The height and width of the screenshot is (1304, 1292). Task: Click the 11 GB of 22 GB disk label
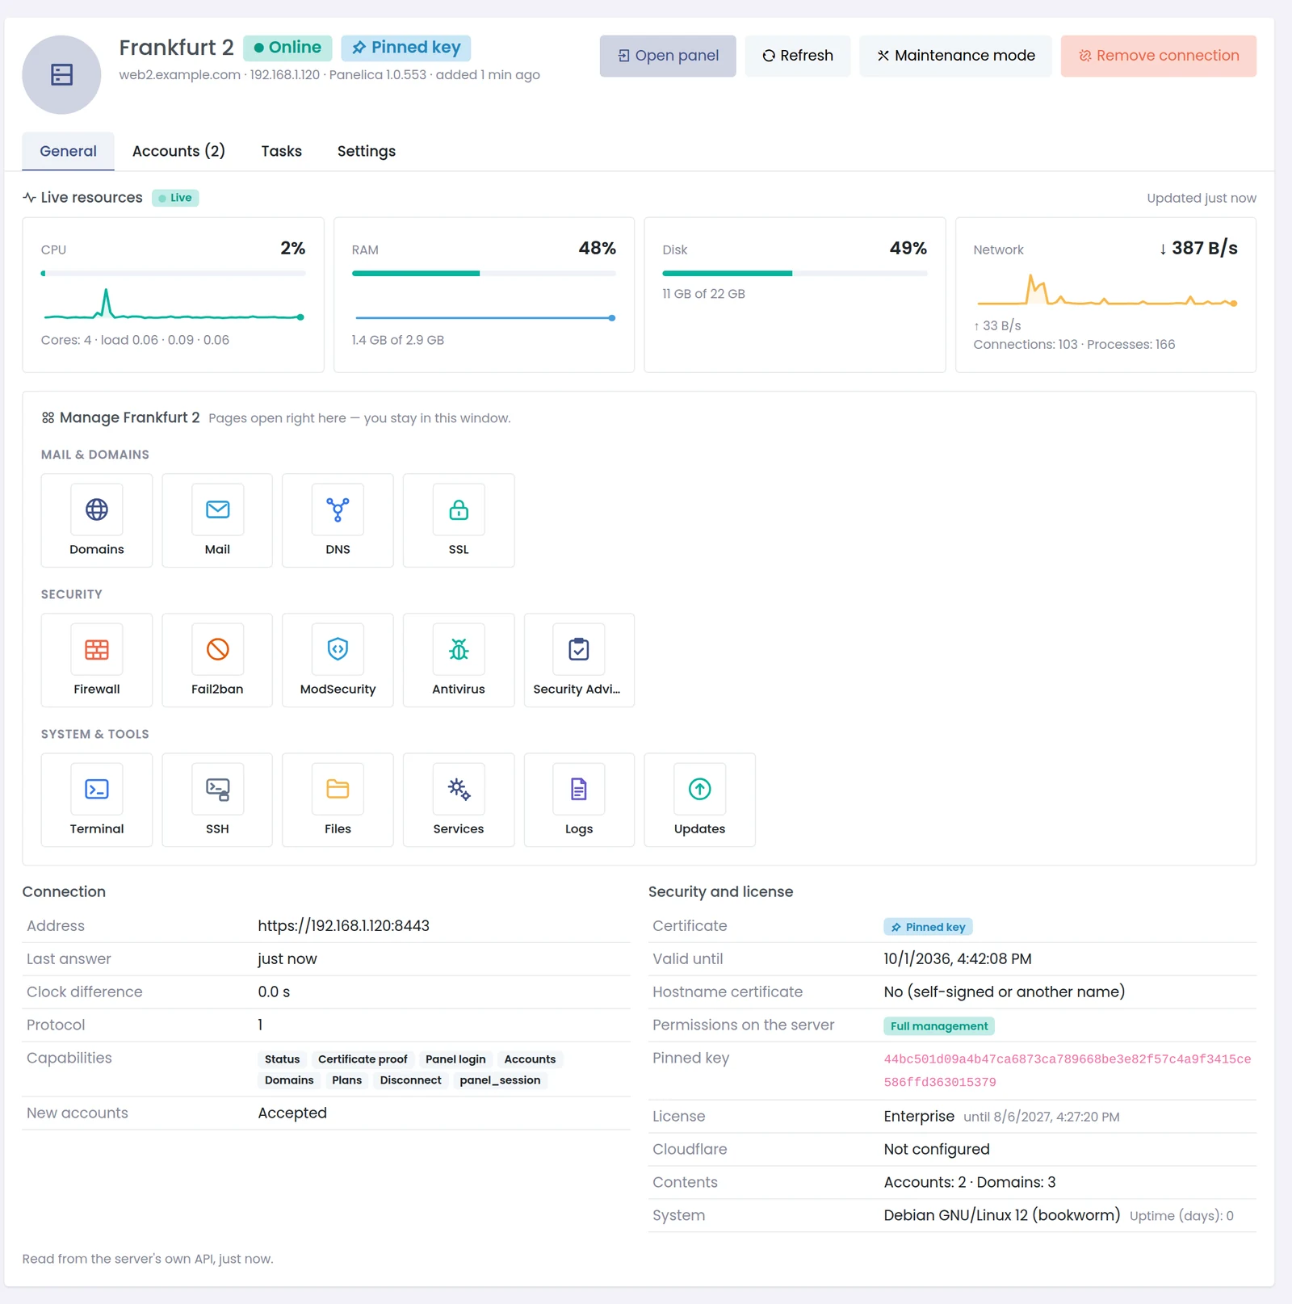pyautogui.click(x=703, y=294)
